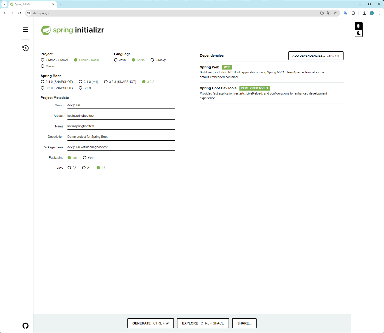This screenshot has height=333, width=384.
Task: Open the translate page icon
Action: [x=329, y=13]
